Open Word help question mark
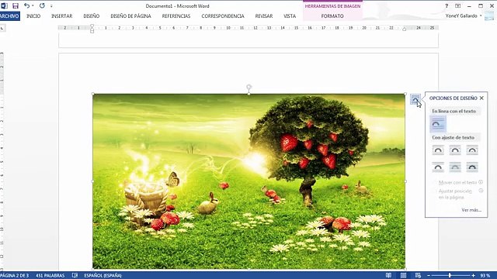497x279 pixels. (x=447, y=5)
